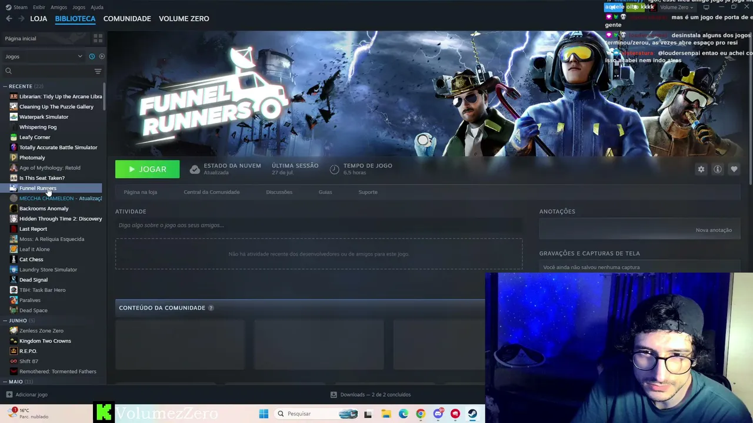Go forward with the Steam forward arrow
Image resolution: width=753 pixels, height=423 pixels.
[21, 19]
